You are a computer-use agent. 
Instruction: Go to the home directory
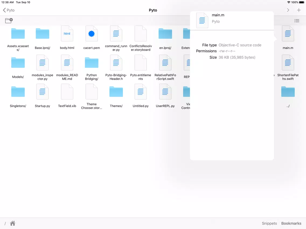click(13, 223)
